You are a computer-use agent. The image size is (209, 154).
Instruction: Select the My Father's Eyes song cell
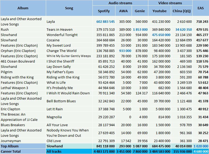point(69,72)
